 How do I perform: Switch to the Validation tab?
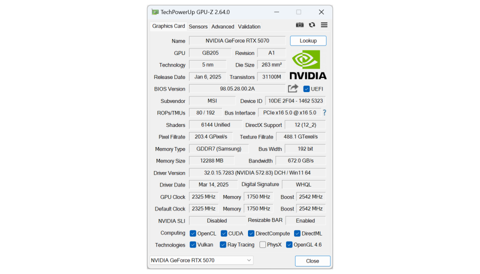click(x=249, y=26)
